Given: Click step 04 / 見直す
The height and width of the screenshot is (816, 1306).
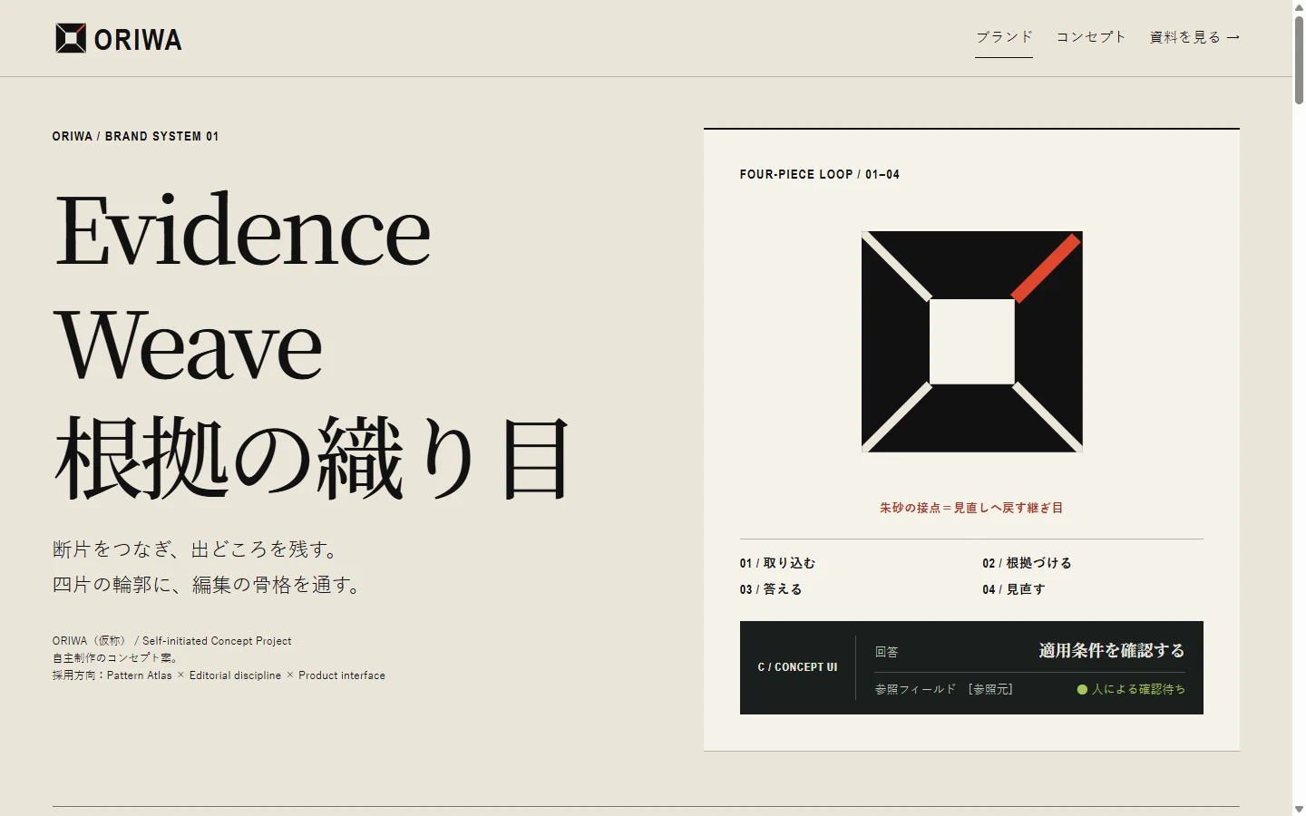Looking at the screenshot, I should (1014, 589).
